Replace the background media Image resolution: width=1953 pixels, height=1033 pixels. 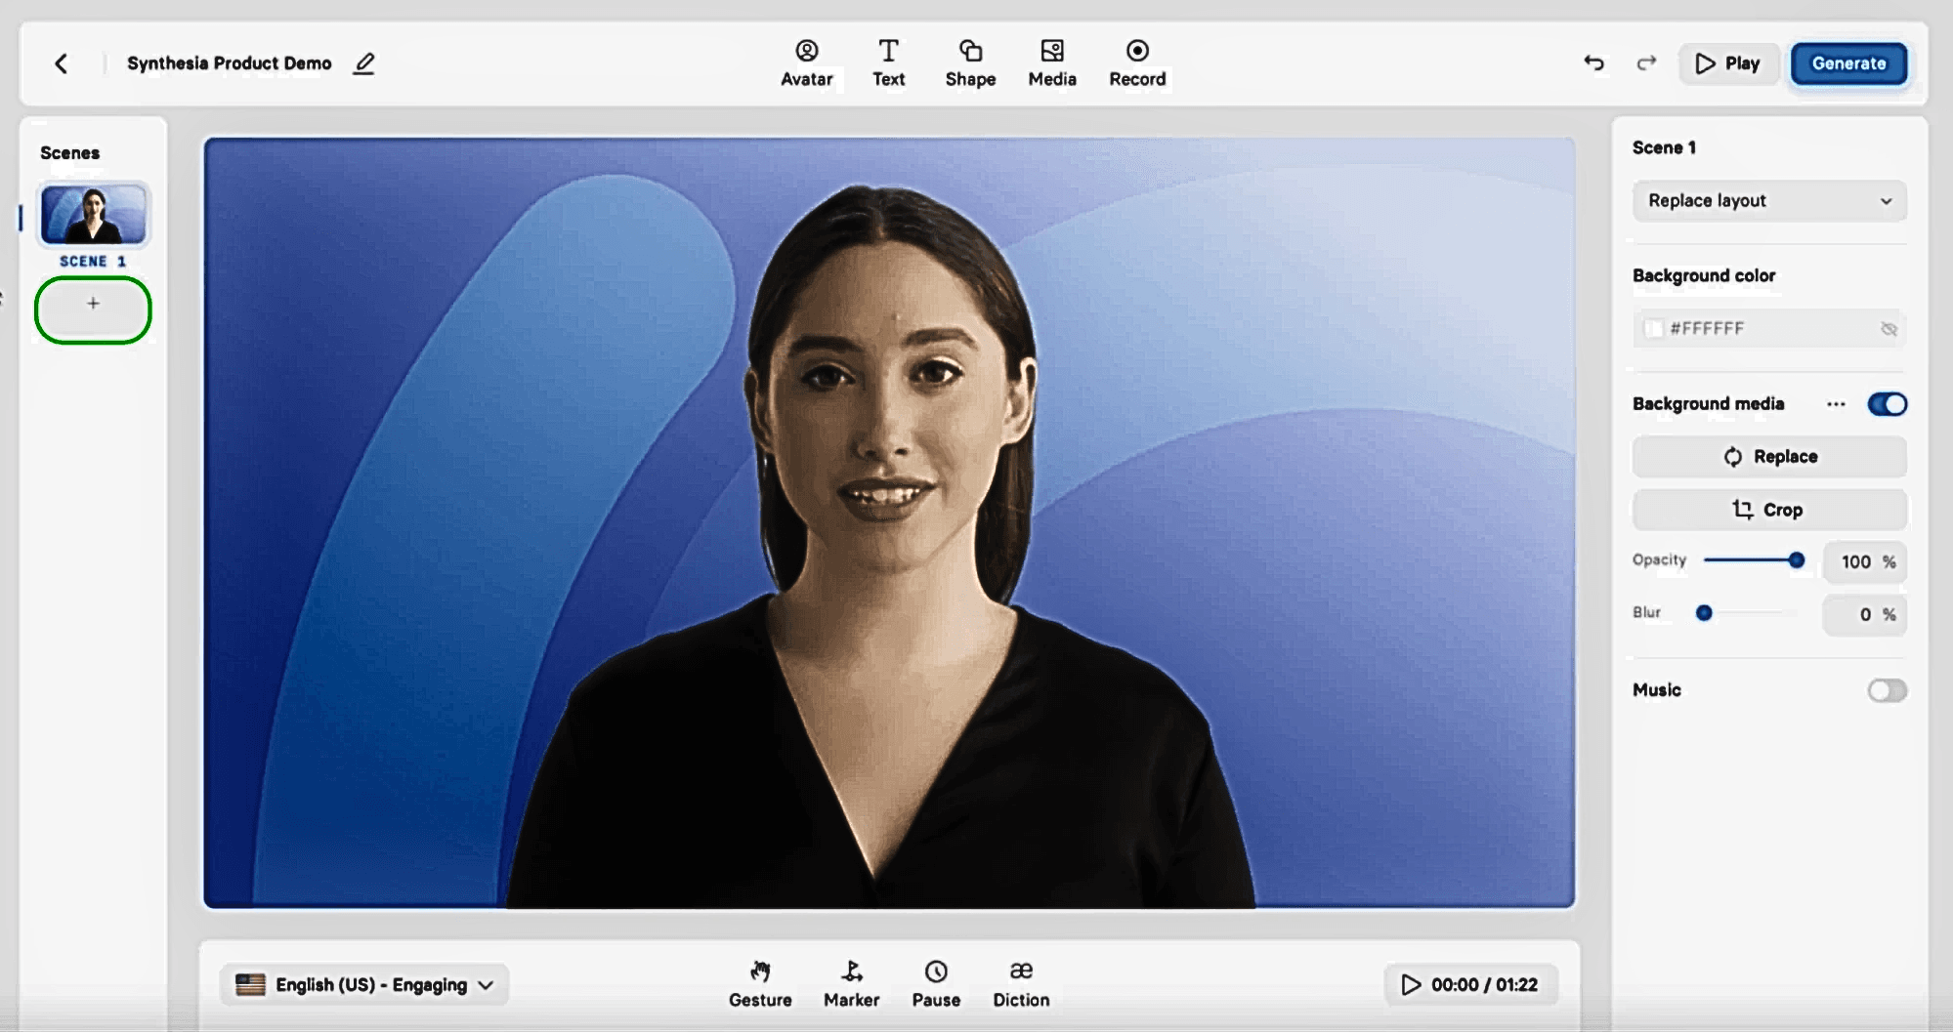1769,457
